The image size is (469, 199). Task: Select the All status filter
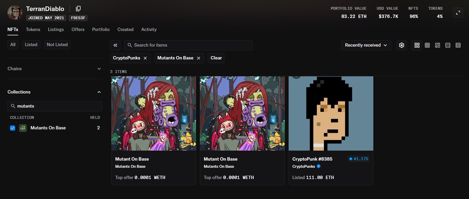(13, 44)
